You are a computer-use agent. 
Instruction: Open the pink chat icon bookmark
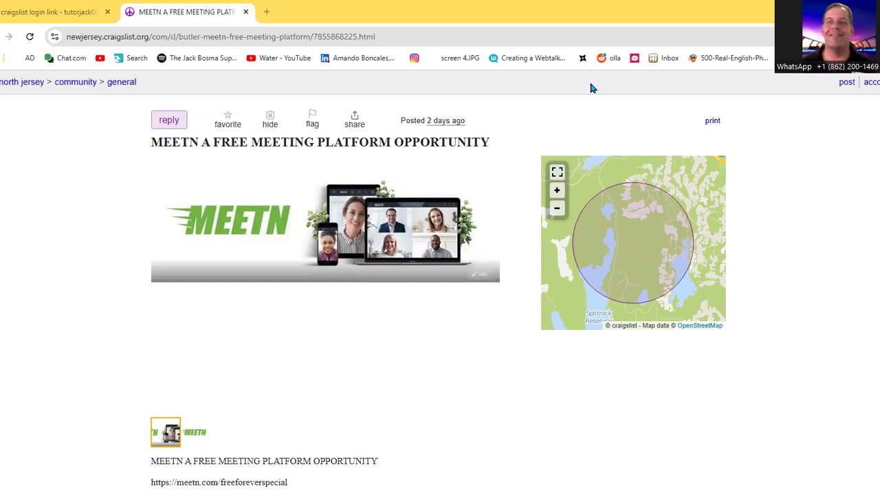635,58
